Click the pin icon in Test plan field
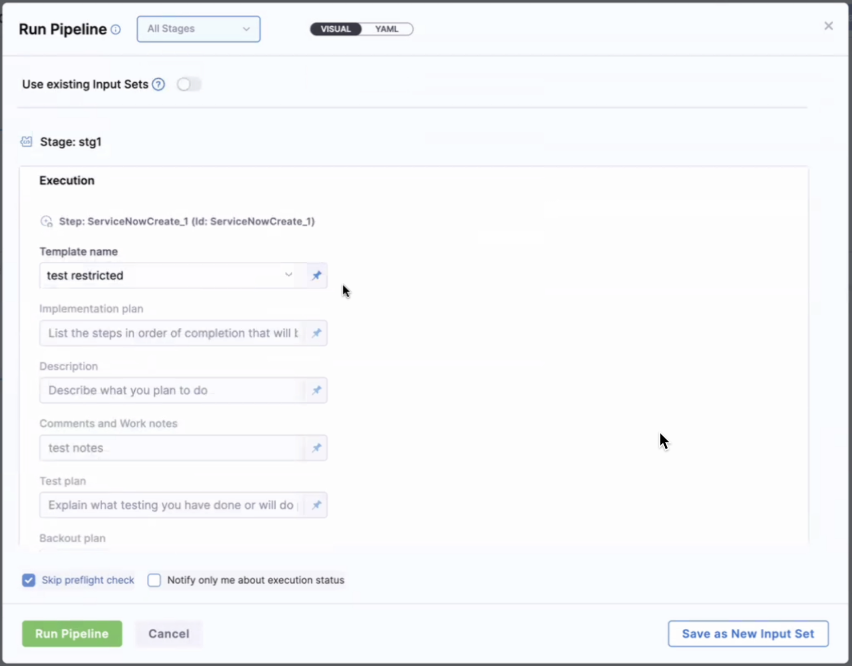Viewport: 852px width, 666px height. (x=316, y=505)
